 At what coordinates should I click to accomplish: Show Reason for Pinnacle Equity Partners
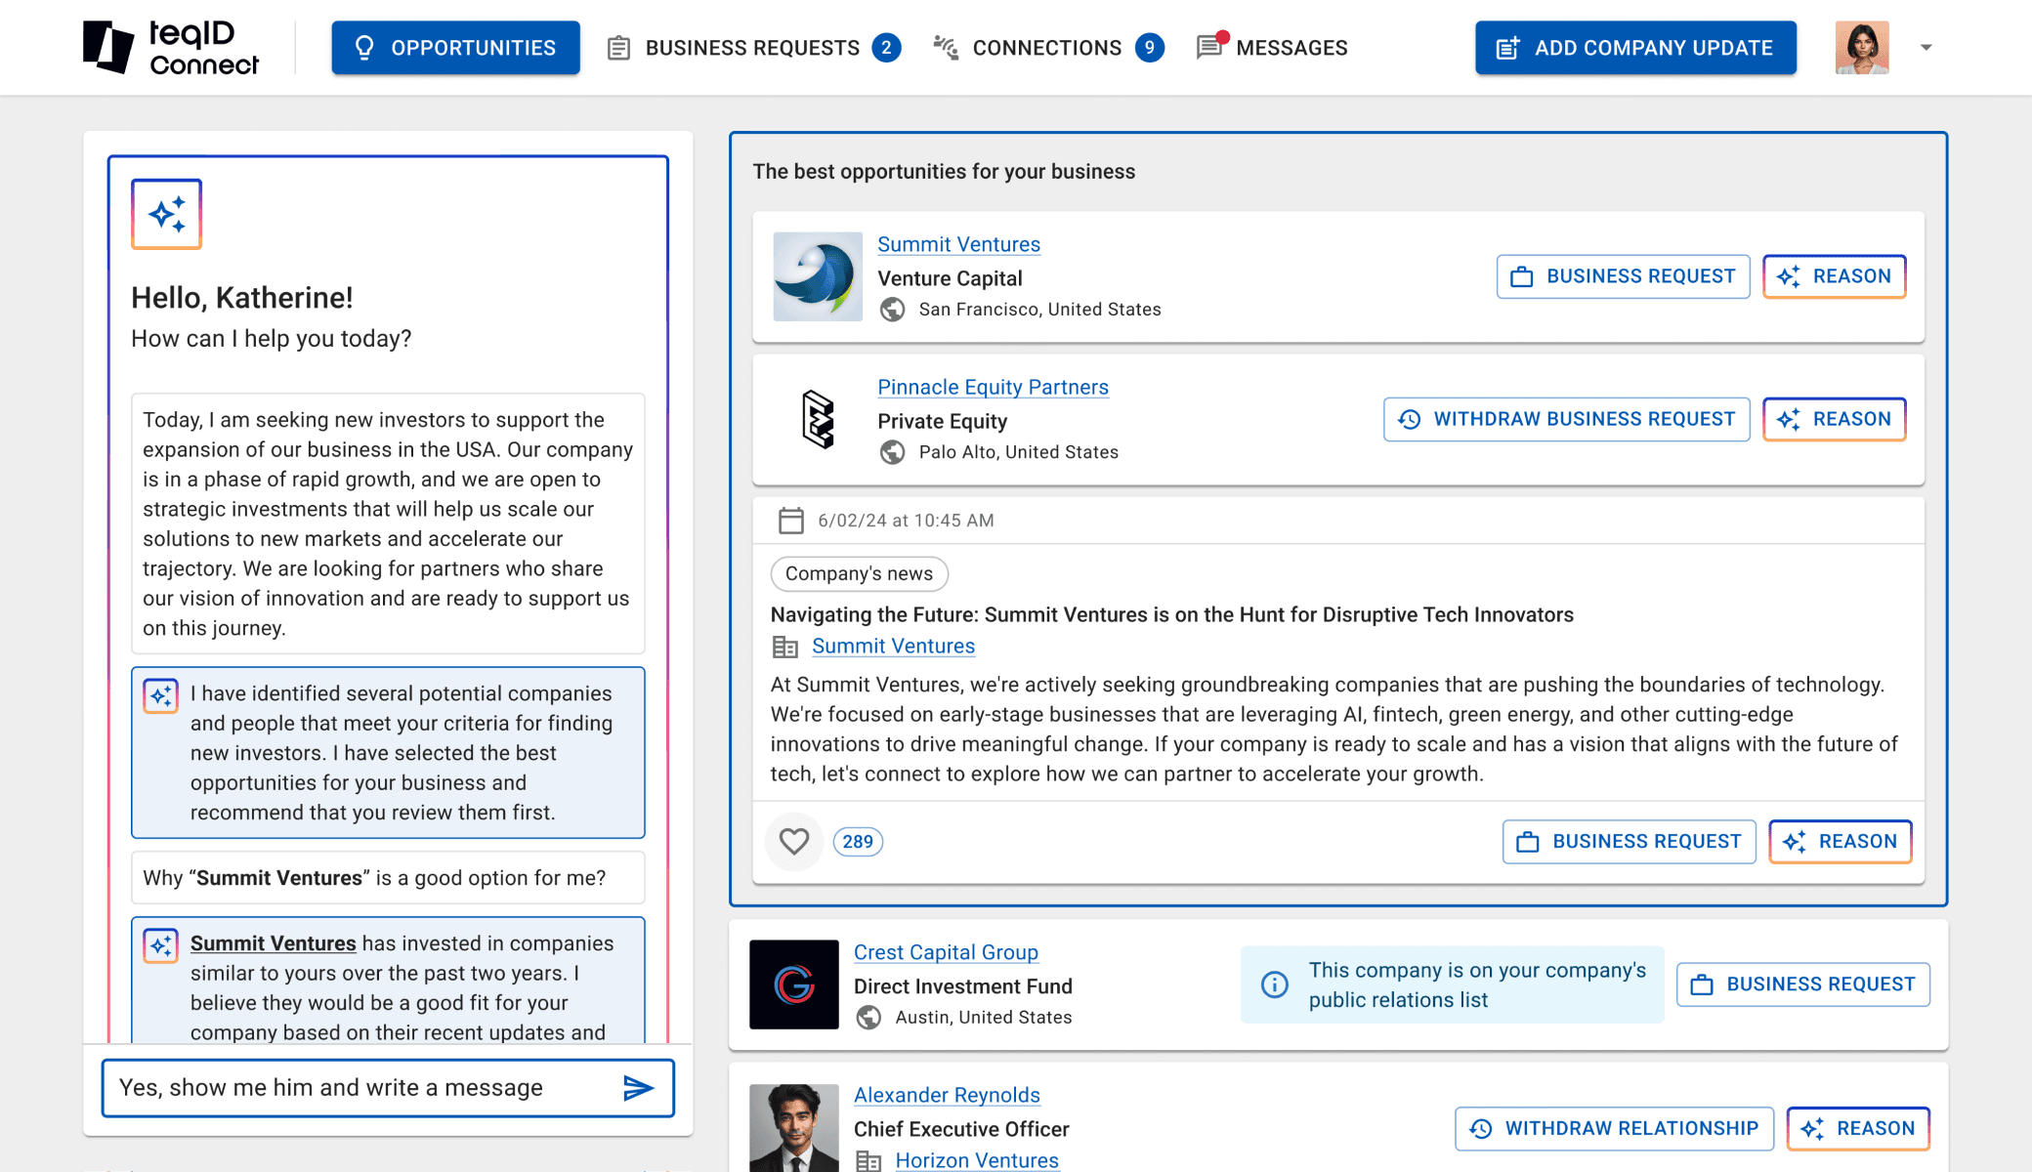click(x=1835, y=419)
